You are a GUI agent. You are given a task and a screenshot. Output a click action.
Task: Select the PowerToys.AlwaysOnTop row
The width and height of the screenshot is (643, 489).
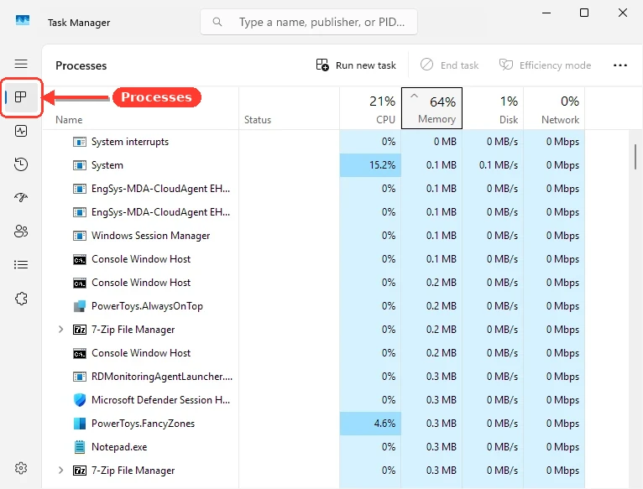pos(314,306)
